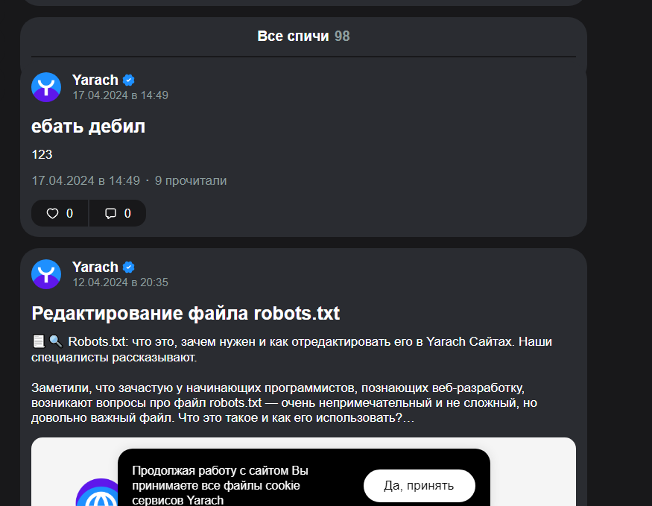Open Yarach avatar on the robots.txt post
Screen dimensions: 652x506
coord(46,274)
